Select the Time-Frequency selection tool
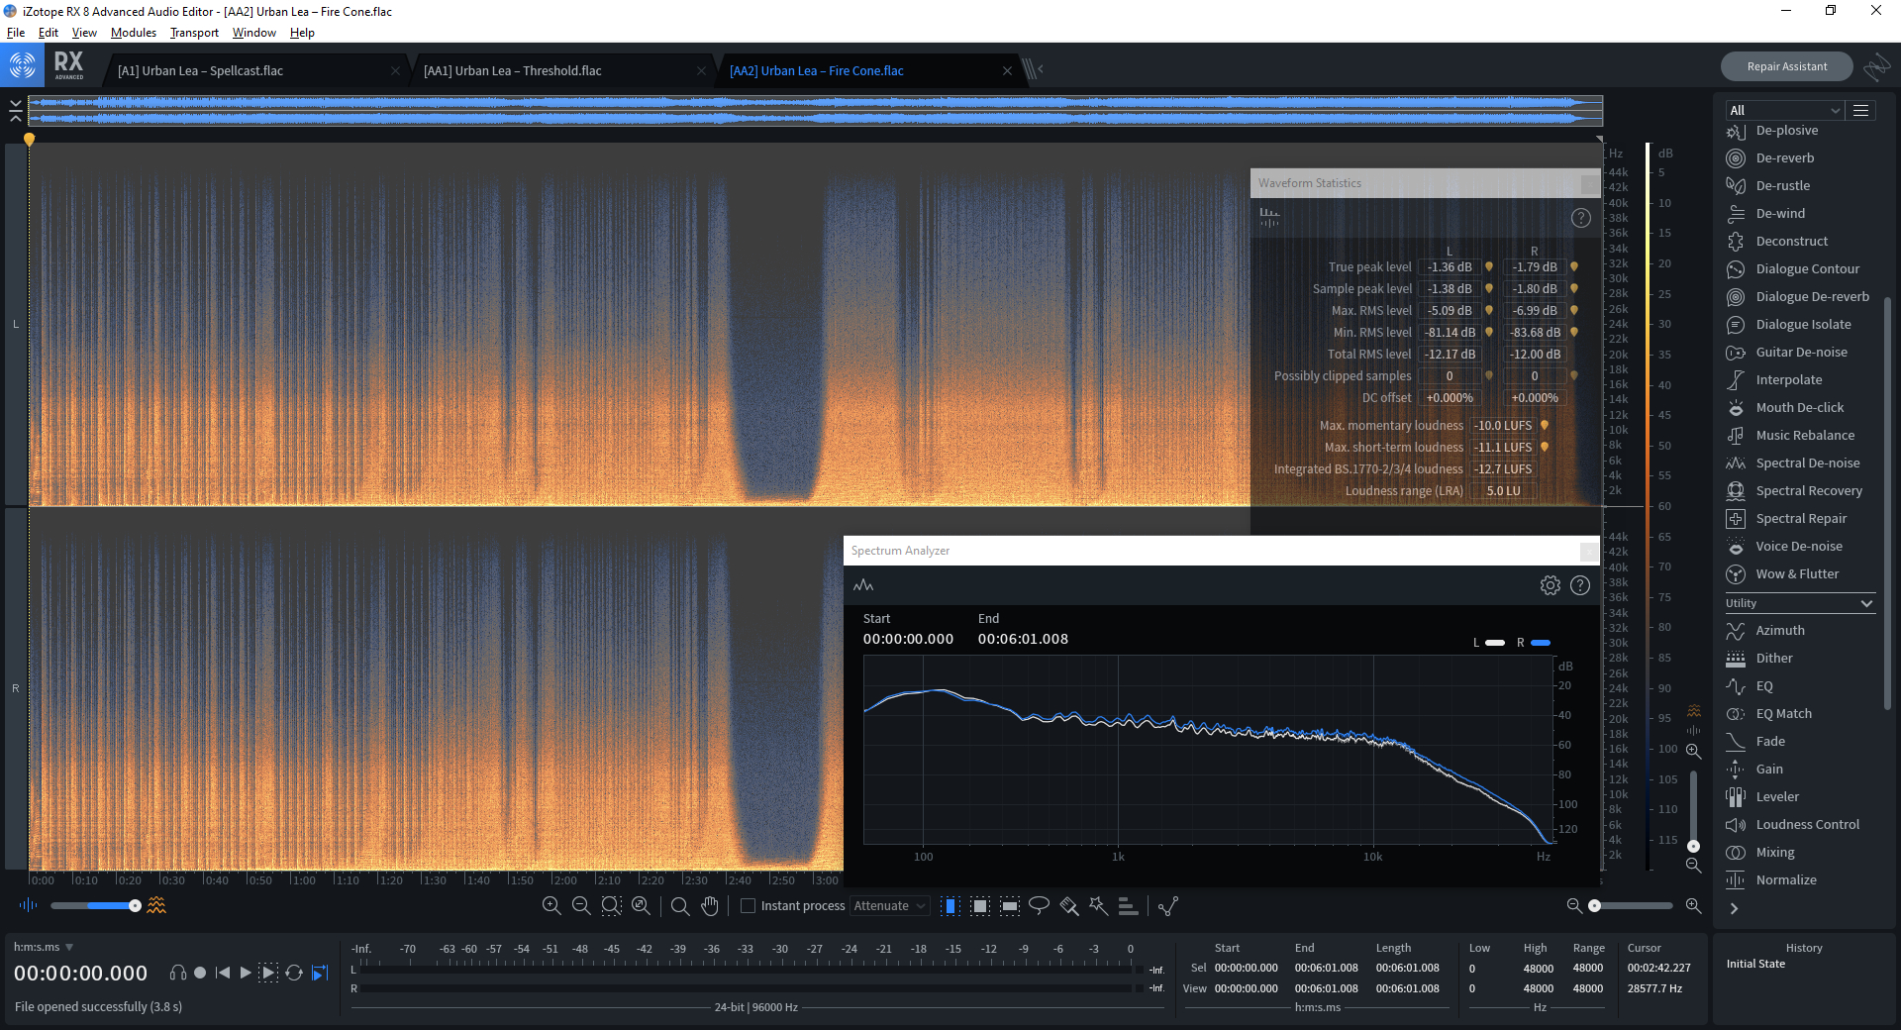Viewport: 1901px width, 1030px height. [x=979, y=905]
